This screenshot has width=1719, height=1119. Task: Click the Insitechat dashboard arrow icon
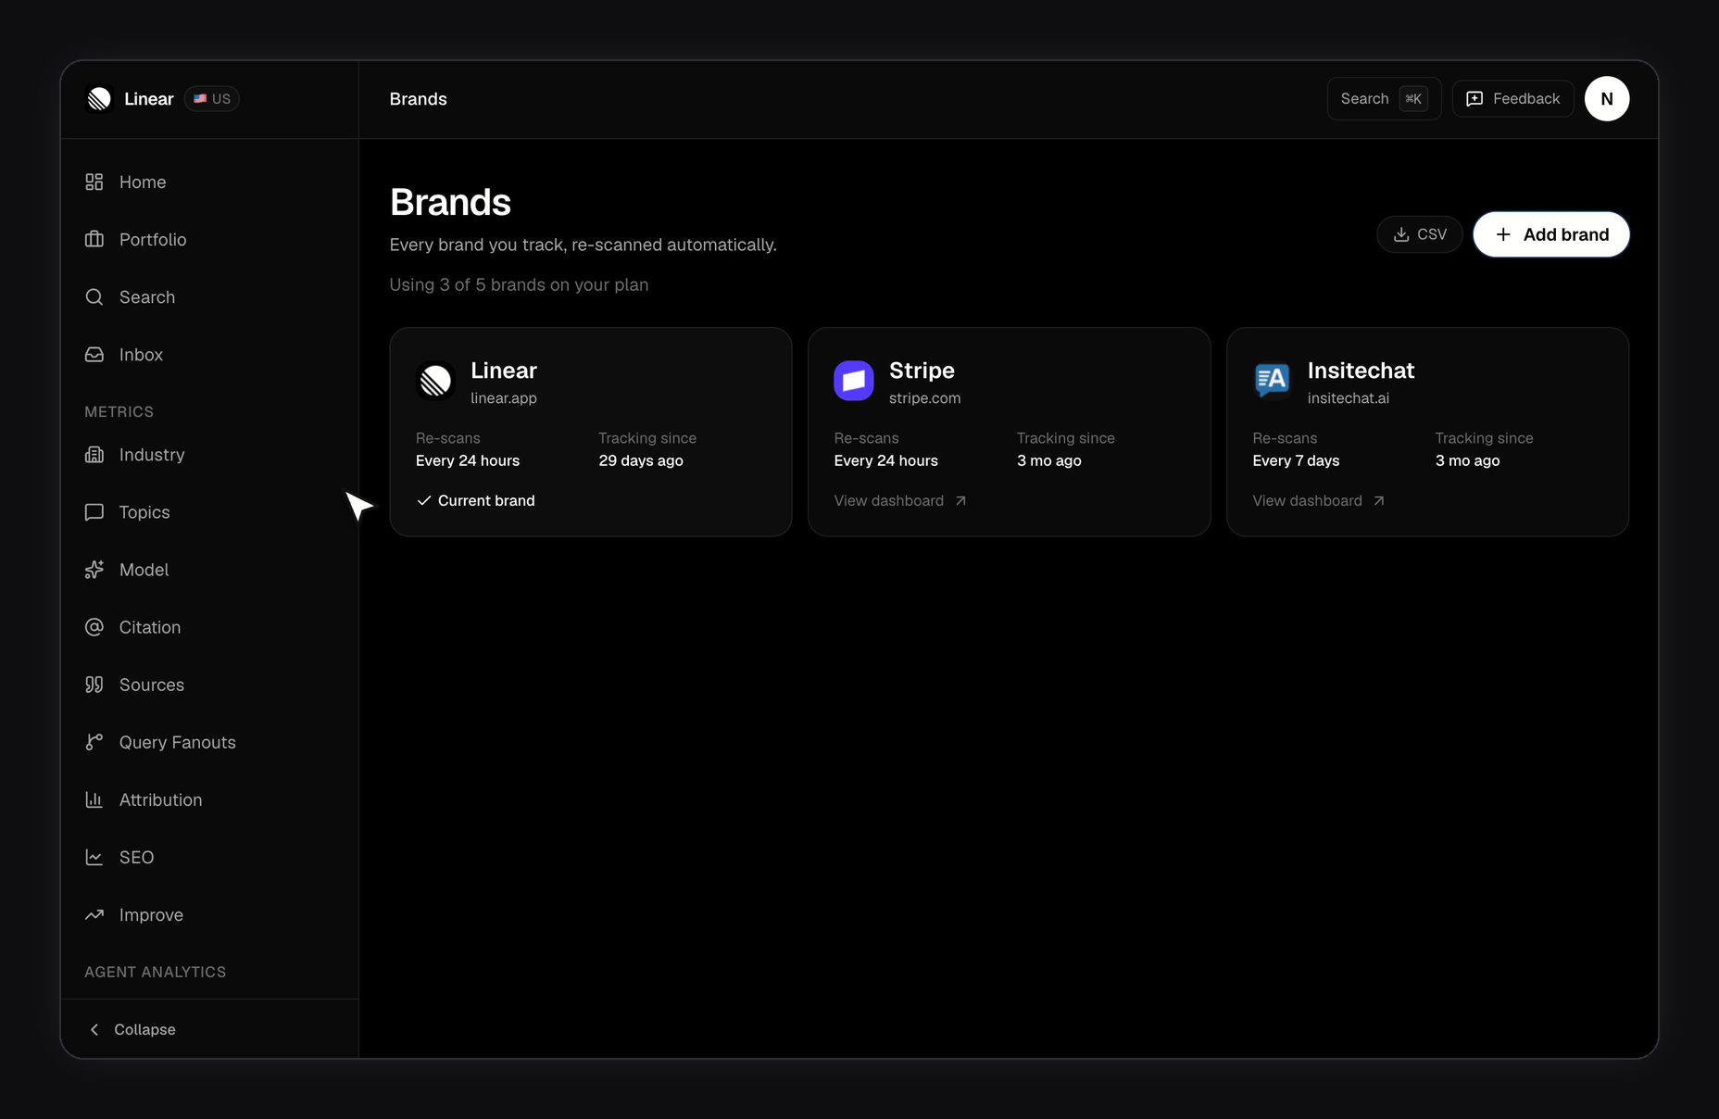(1379, 500)
